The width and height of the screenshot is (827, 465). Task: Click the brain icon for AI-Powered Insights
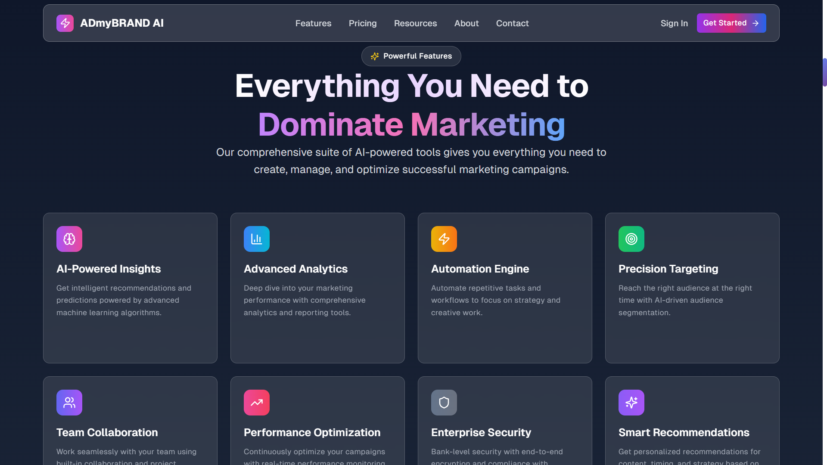click(x=69, y=239)
